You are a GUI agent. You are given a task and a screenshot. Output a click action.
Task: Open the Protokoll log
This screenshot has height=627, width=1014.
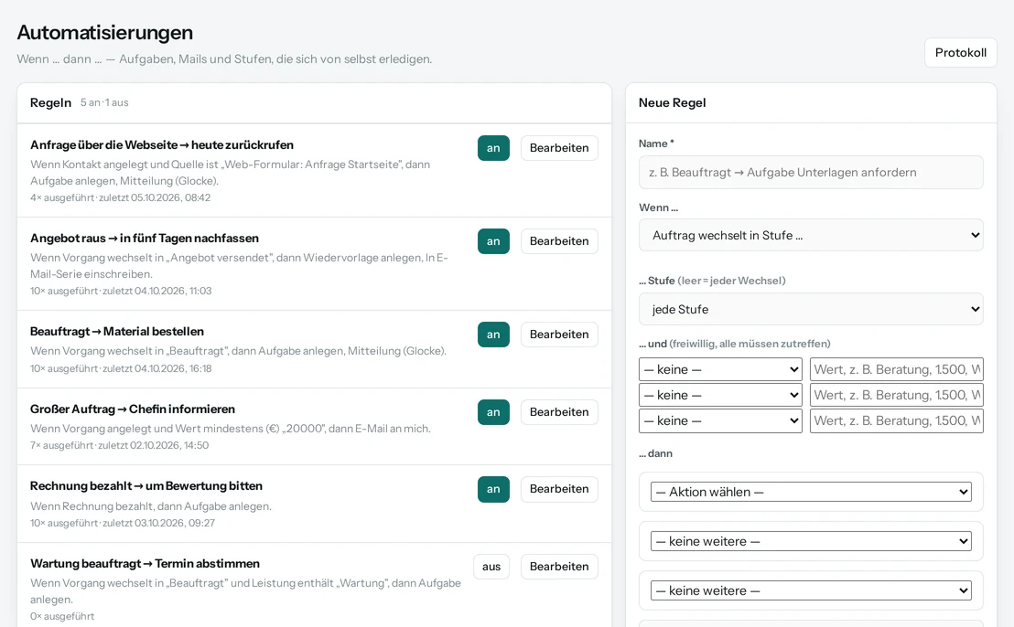[960, 52]
